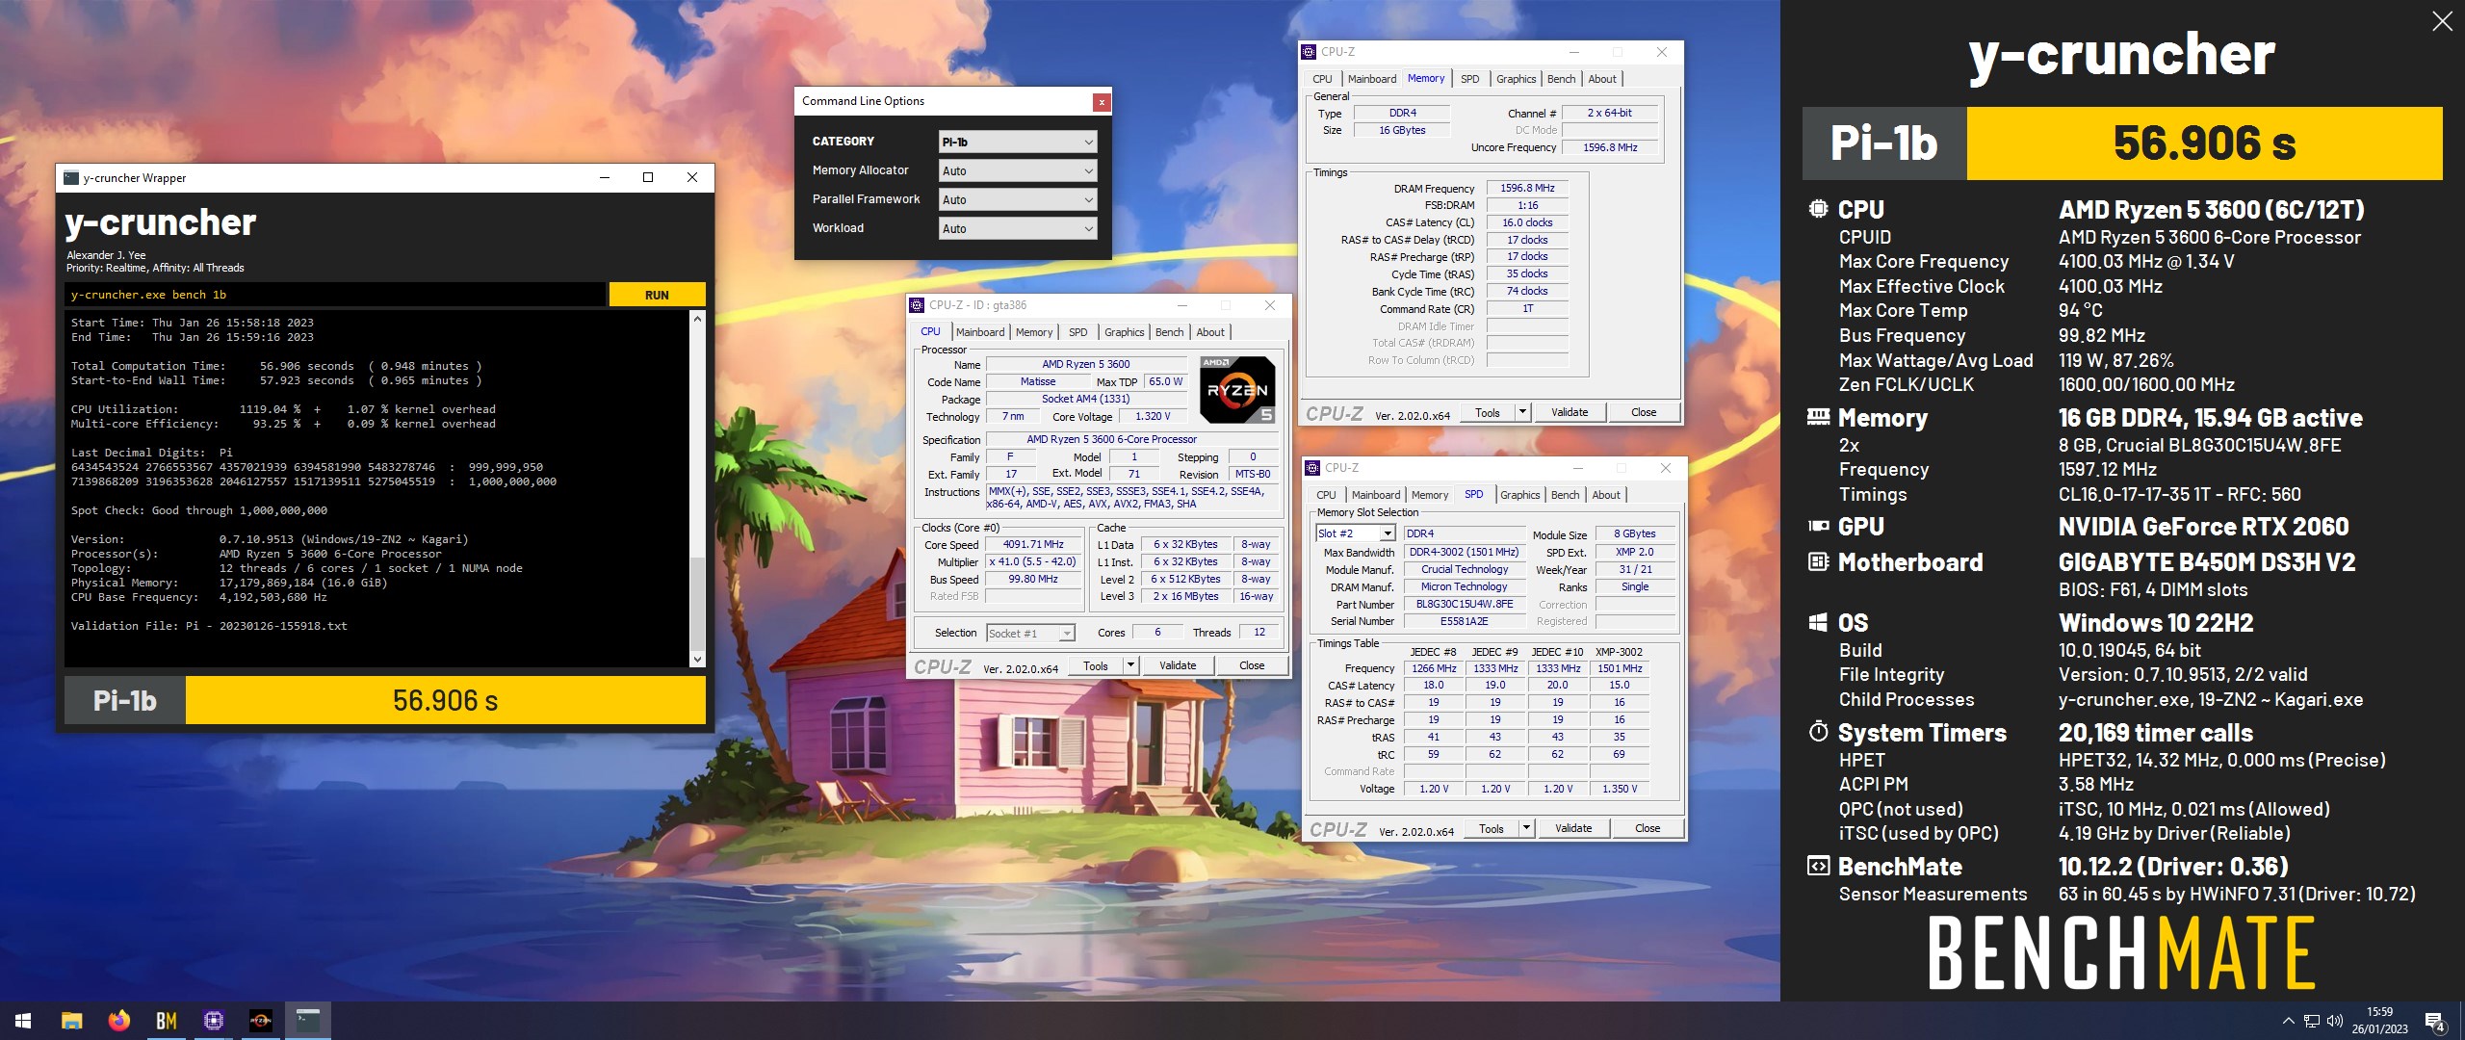Click the CPU section icon in BenchMate panel
Screen dimensions: 2465x1040
1818,209
